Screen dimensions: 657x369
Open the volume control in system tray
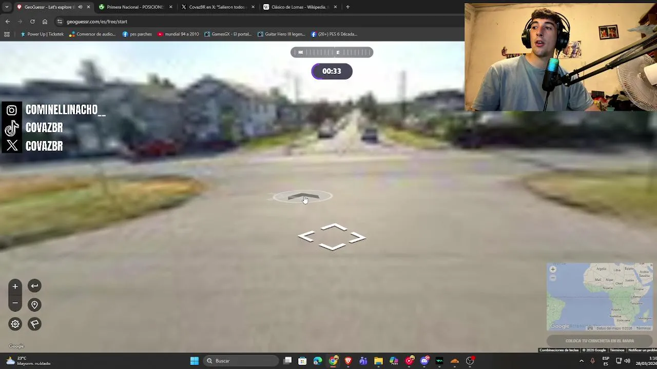627,361
